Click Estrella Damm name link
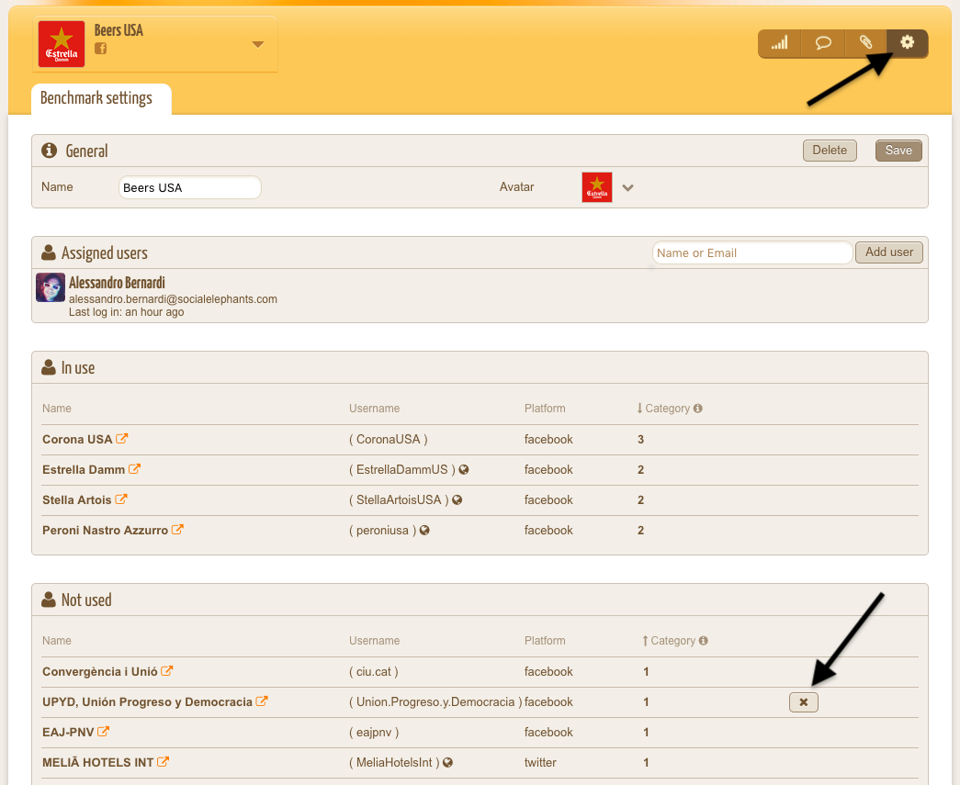This screenshot has height=785, width=960. click(84, 470)
